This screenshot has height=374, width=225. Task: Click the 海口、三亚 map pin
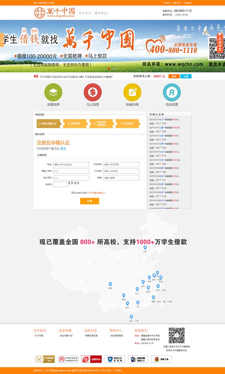131,317
